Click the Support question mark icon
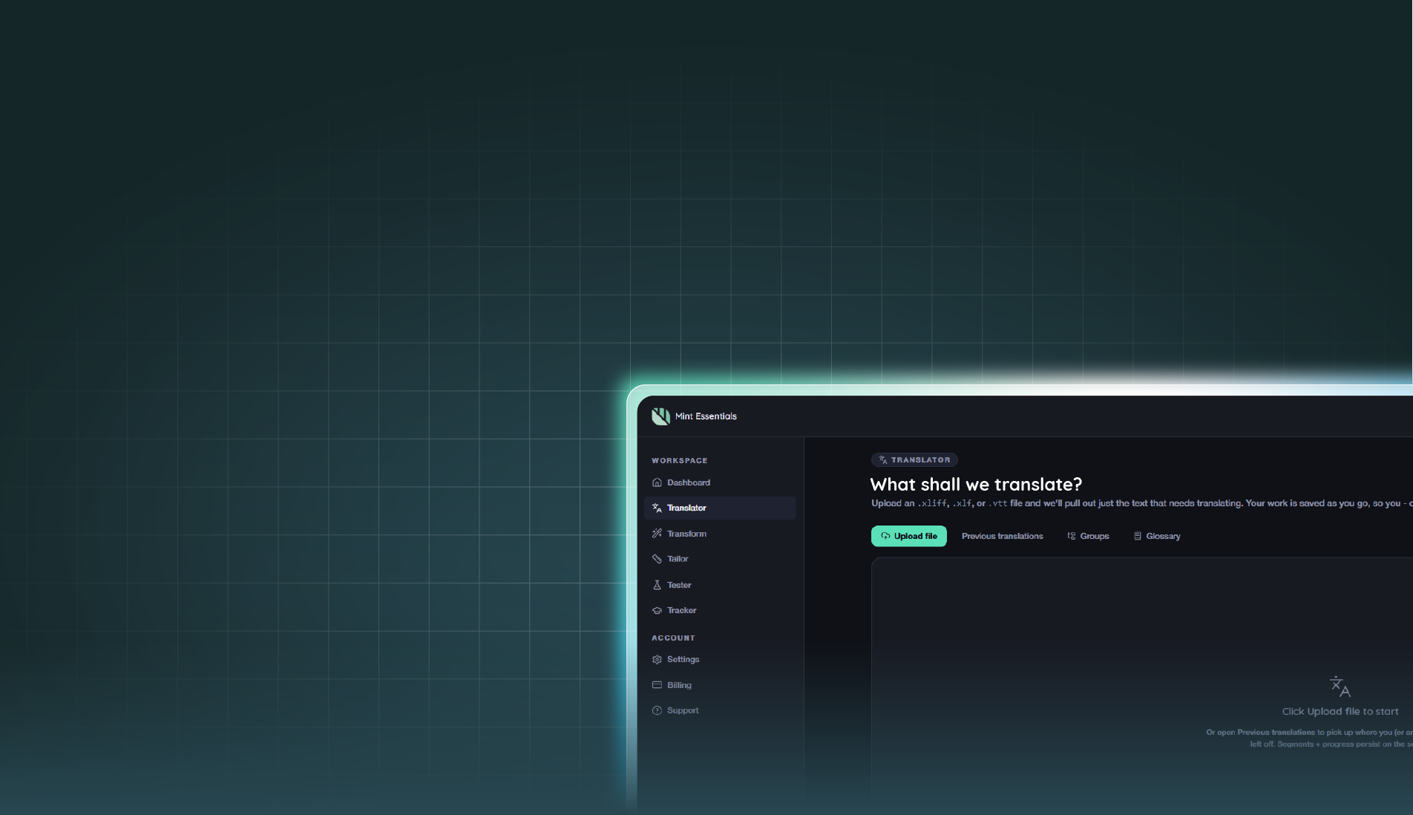The image size is (1413, 815). coord(657,710)
